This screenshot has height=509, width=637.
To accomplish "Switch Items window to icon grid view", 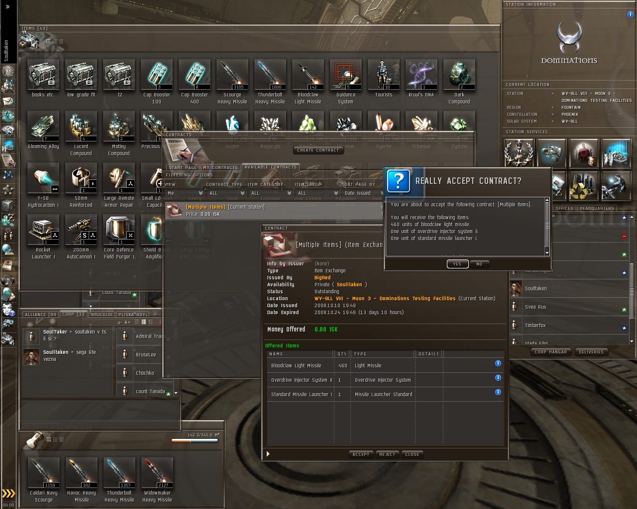I will pyautogui.click(x=48, y=41).
